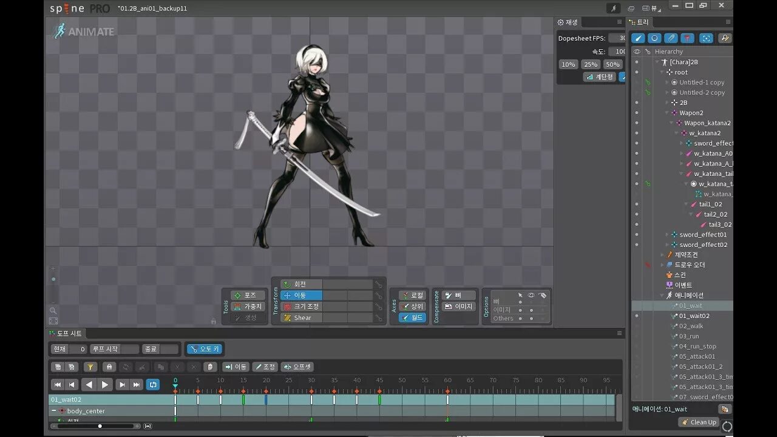Click the key icon beside the Shear field
The height and width of the screenshot is (437, 777).
(379, 317)
